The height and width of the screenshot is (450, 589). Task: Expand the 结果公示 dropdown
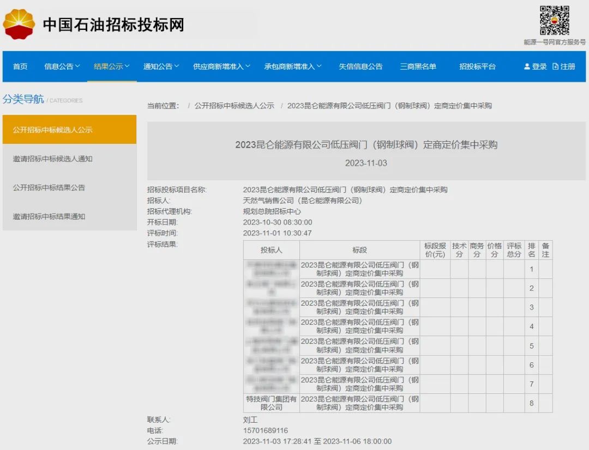pos(111,66)
